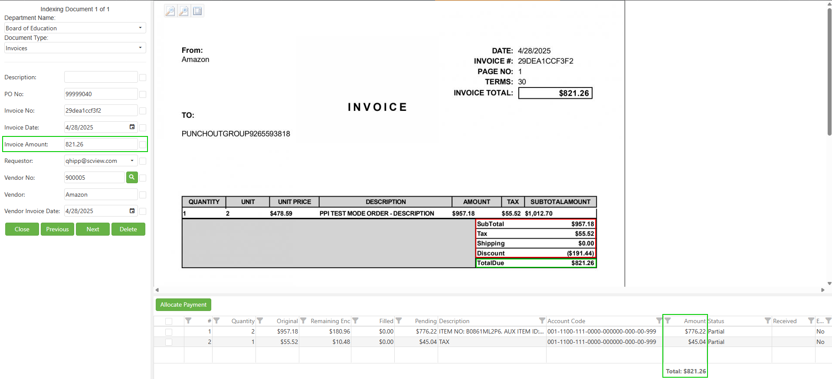The image size is (832, 379).
Task: Open the filter for the Filled column
Action: [x=355, y=321]
